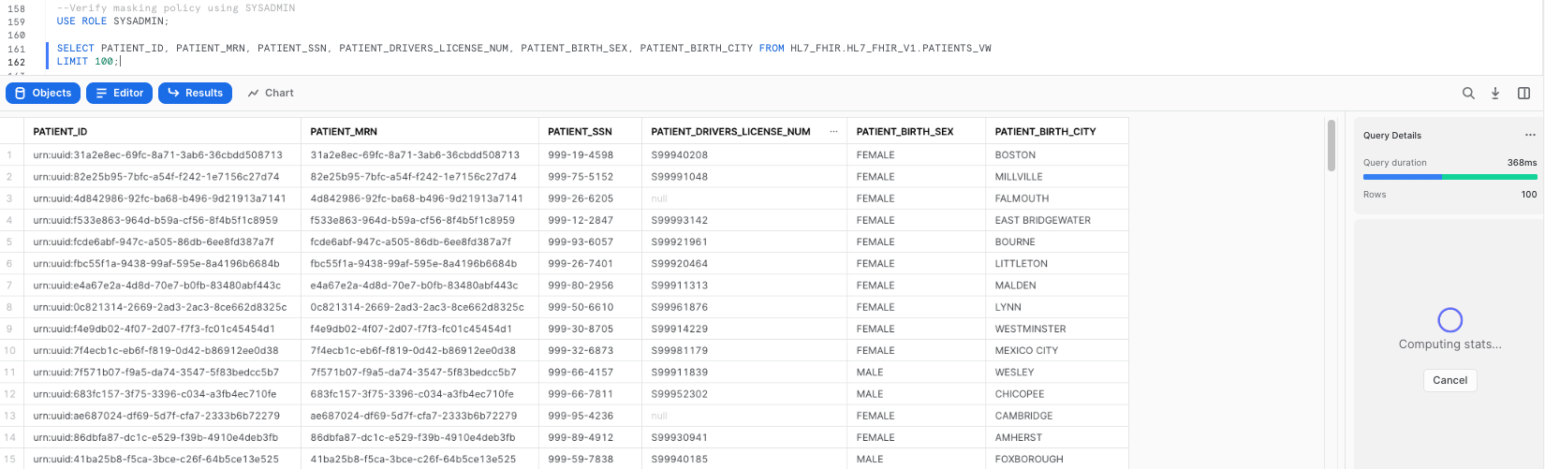Toggle the split panel layout icon

[1523, 93]
